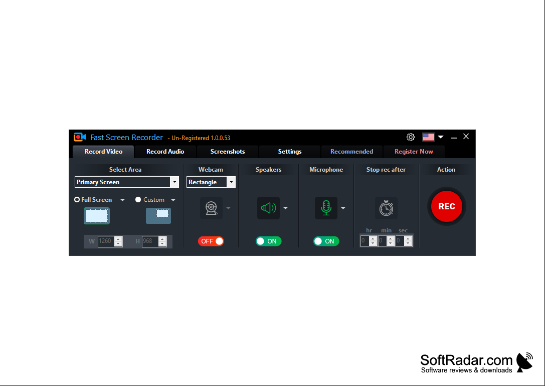545x386 pixels.
Task: Click the webcam icon
Action: (211, 208)
